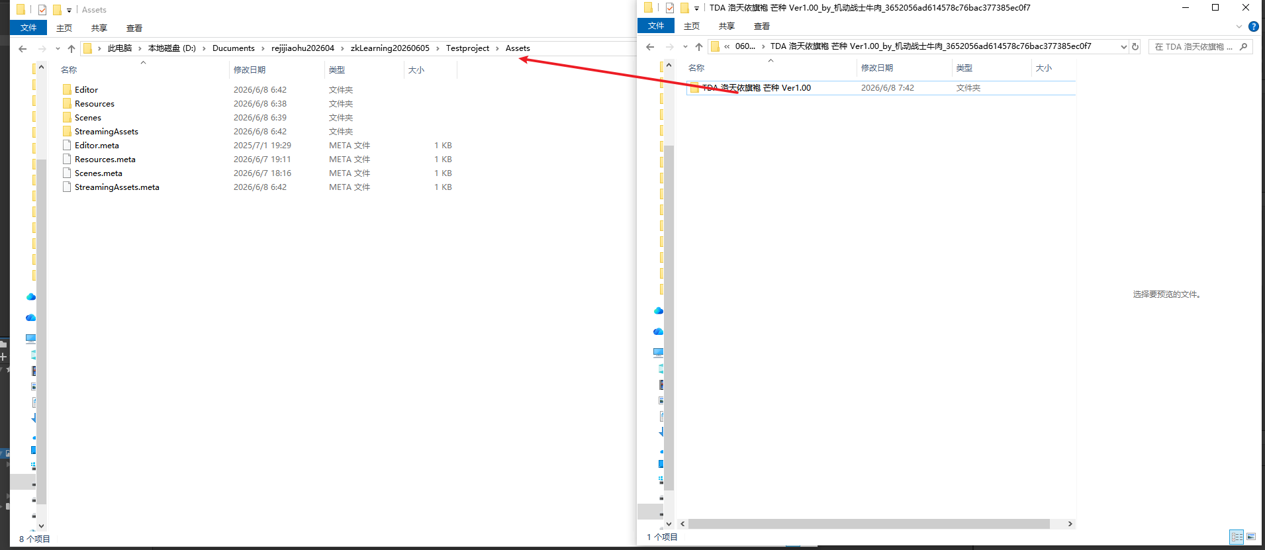Click navigation pane scroll-up arrow in Assets window
The image size is (1265, 550).
(41, 67)
